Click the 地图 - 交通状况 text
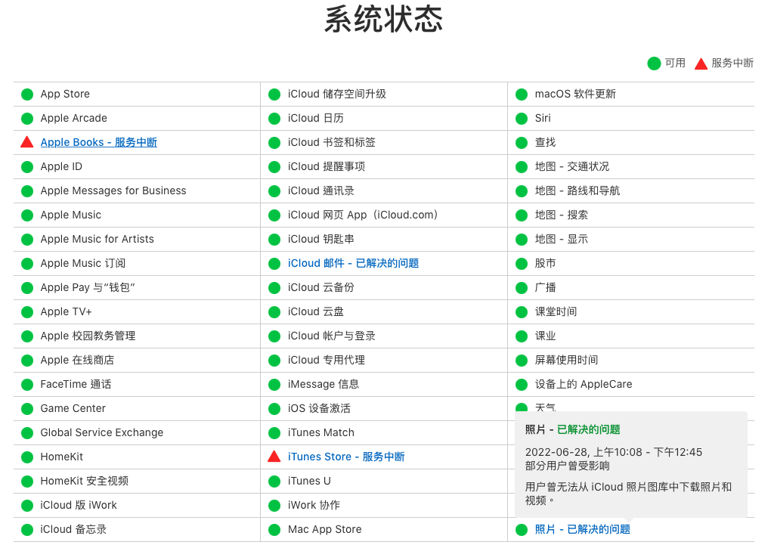 coord(572,166)
